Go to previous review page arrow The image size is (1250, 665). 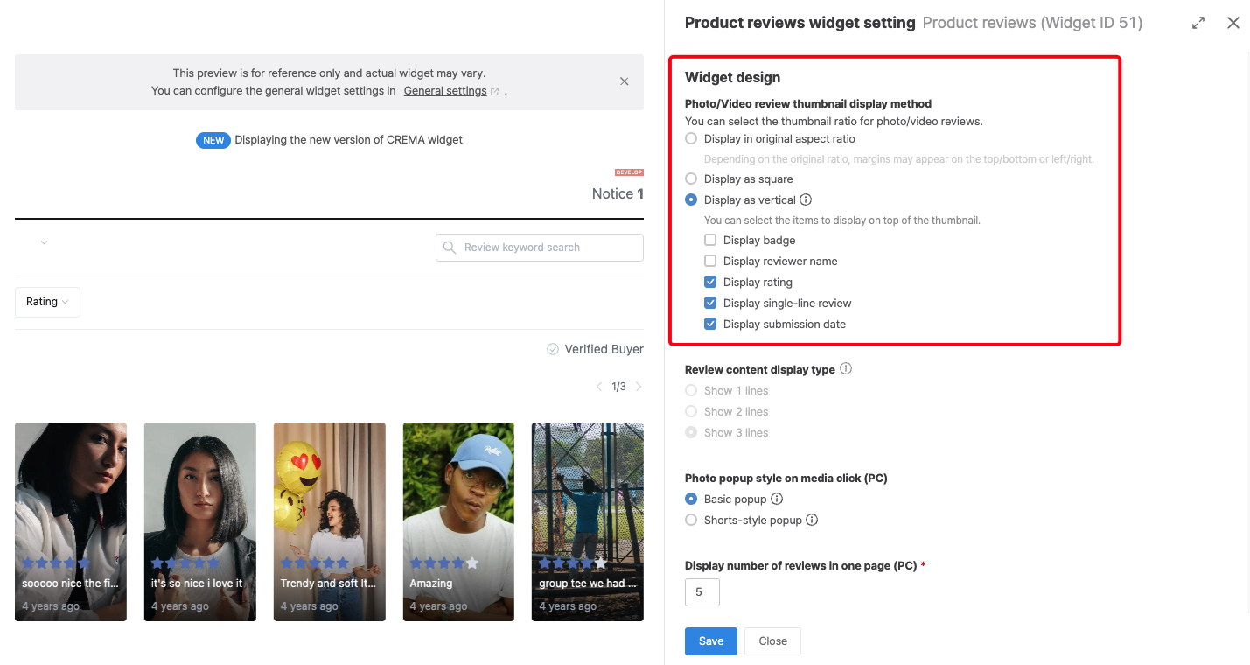coord(598,387)
